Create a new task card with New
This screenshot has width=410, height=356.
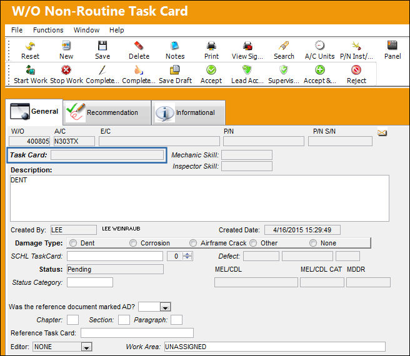(x=66, y=46)
